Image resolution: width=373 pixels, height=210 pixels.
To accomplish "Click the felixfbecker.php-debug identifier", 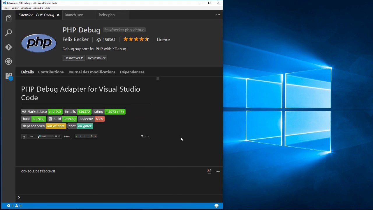I will pos(124,30).
